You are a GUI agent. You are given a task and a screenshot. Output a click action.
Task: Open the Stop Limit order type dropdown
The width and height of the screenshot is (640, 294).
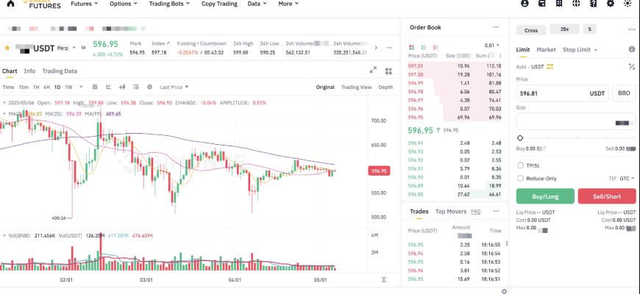coord(580,50)
